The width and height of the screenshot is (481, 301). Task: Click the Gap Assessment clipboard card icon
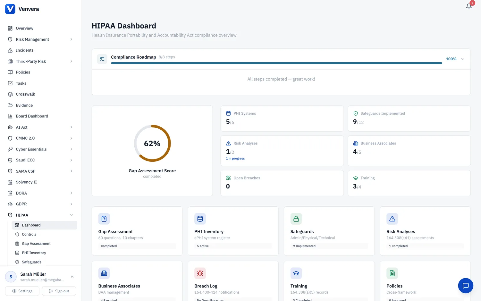coord(104,219)
